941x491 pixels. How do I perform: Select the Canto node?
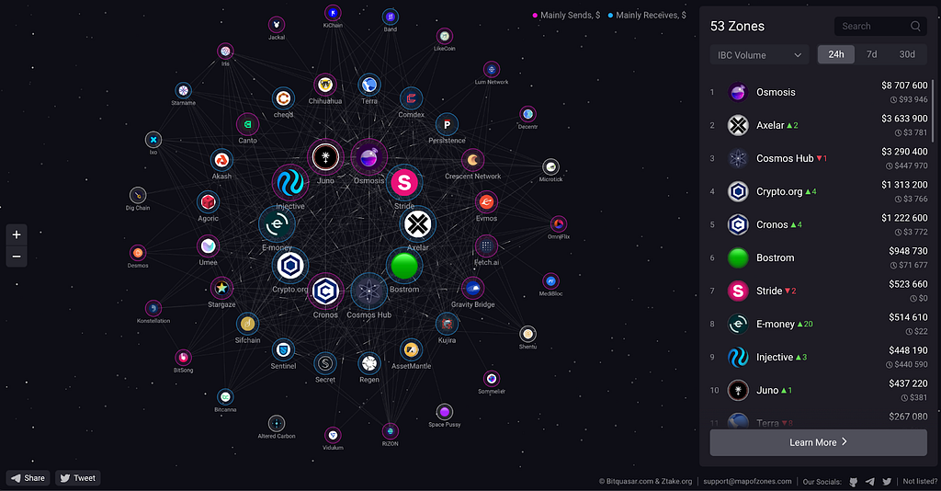(x=247, y=125)
